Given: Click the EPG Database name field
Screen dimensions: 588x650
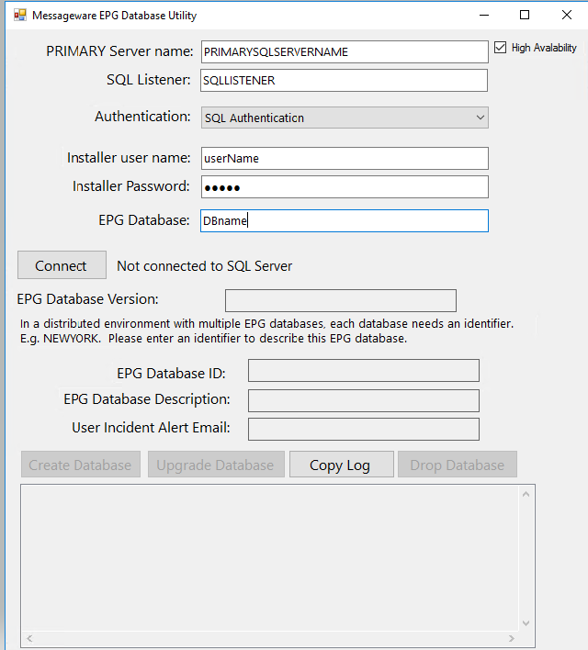Looking at the screenshot, I should click(345, 221).
